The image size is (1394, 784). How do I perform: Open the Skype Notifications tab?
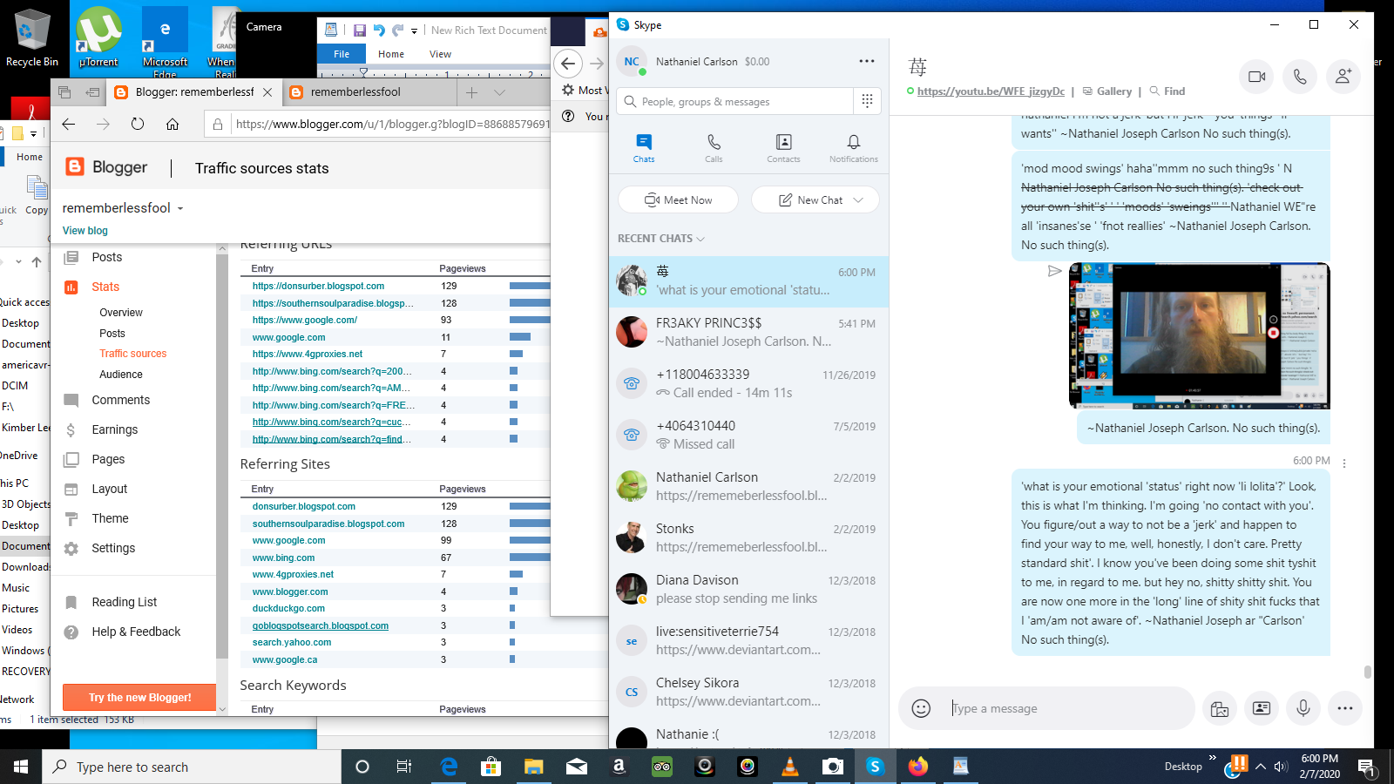(x=854, y=148)
